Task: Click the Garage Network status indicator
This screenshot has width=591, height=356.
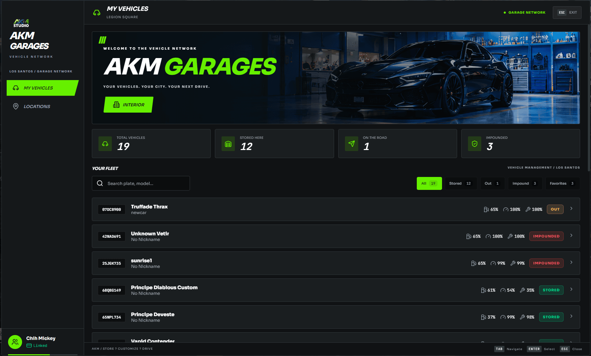Action: click(x=525, y=13)
